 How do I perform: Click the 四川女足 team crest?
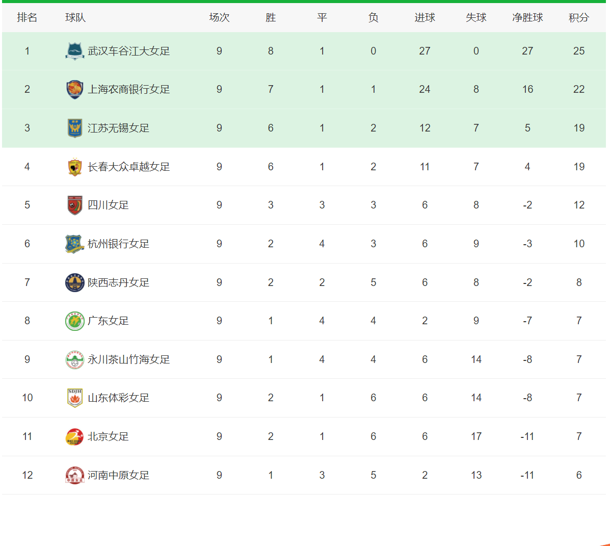(75, 205)
